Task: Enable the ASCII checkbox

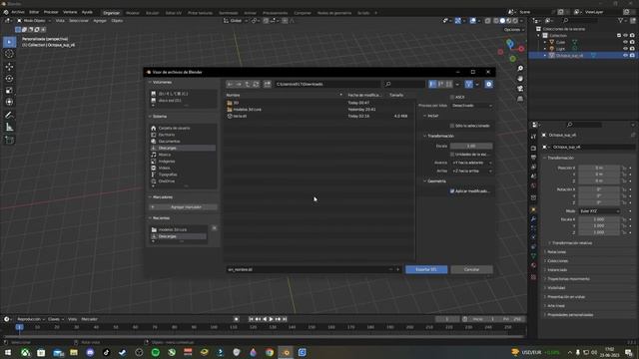Action: (x=452, y=97)
